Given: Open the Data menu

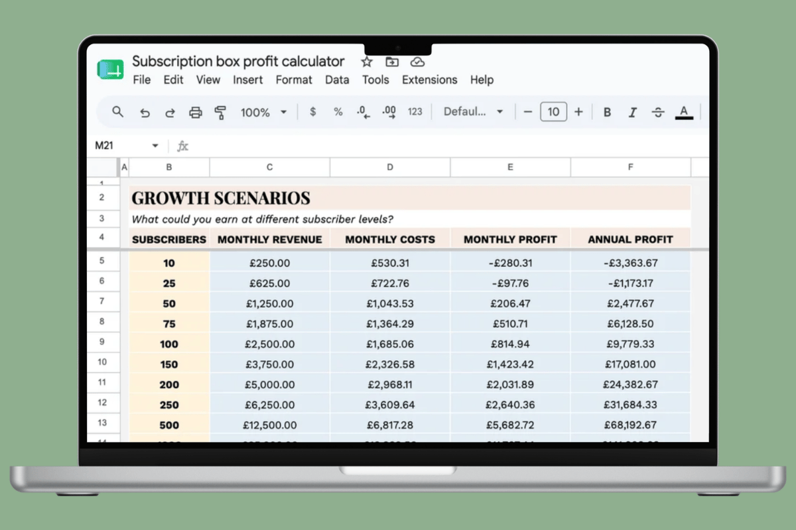Looking at the screenshot, I should (x=337, y=79).
